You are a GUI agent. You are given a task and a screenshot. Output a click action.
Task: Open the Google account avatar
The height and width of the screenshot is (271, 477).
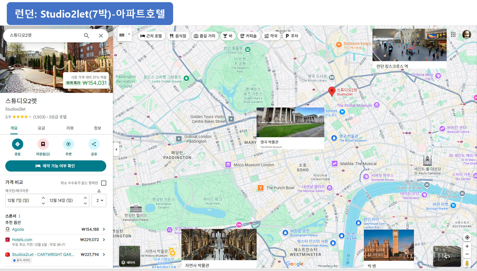(467, 35)
